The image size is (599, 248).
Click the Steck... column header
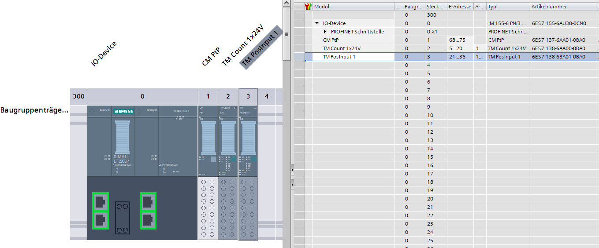coord(435,7)
